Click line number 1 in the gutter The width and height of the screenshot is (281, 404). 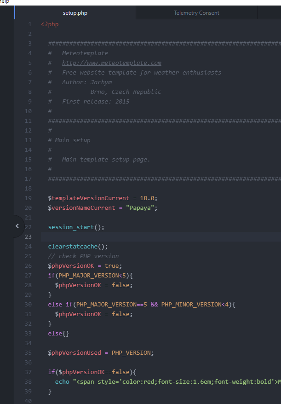click(x=30, y=24)
